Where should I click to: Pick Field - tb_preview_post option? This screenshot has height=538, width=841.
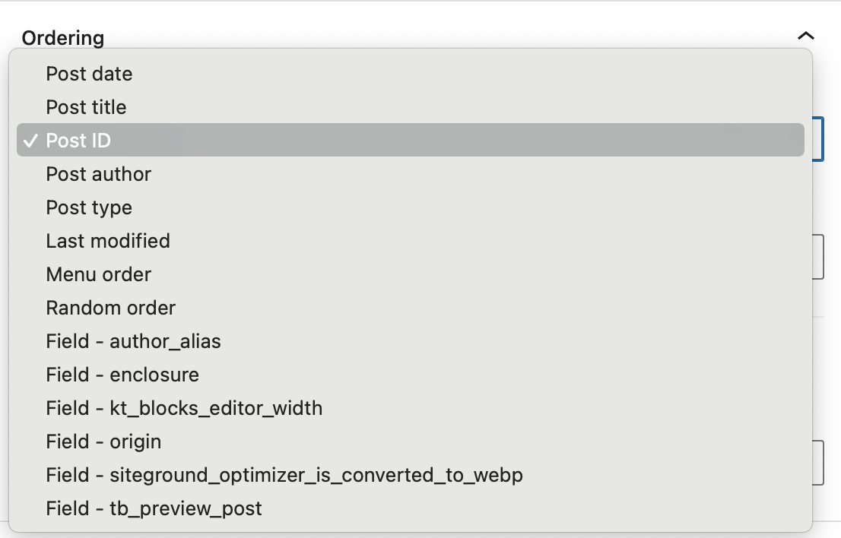pyautogui.click(x=411, y=508)
